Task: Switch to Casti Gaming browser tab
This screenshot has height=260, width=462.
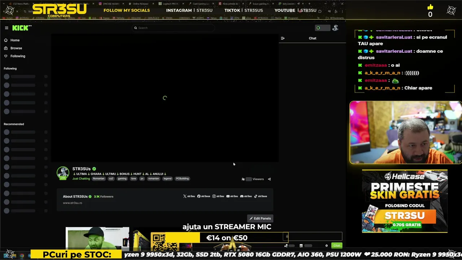Action: [x=201, y=4]
